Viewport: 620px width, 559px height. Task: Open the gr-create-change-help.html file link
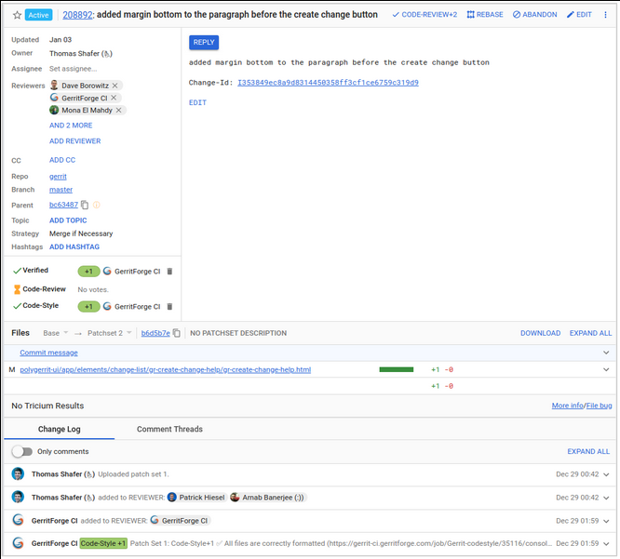click(x=166, y=370)
